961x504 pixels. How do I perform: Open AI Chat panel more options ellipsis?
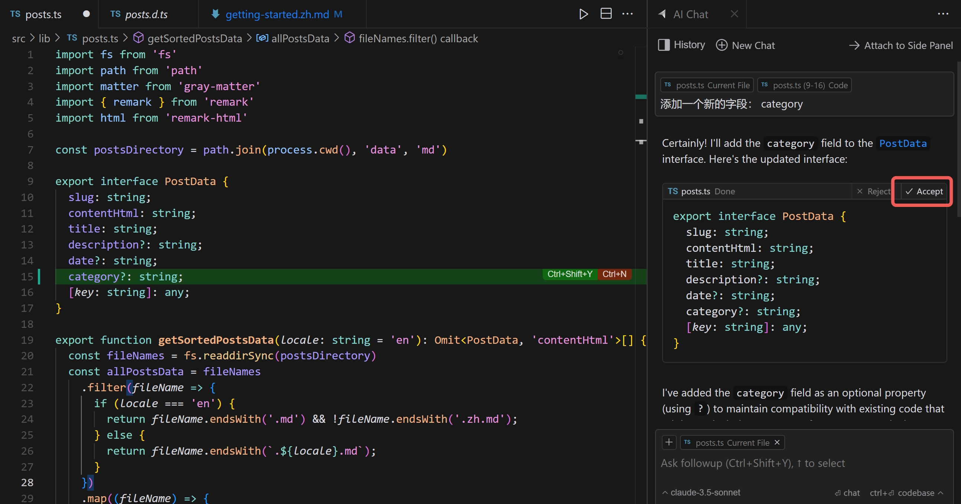click(x=943, y=14)
